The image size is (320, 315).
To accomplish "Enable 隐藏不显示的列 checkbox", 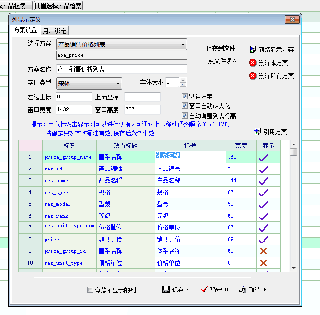I will pos(90,290).
